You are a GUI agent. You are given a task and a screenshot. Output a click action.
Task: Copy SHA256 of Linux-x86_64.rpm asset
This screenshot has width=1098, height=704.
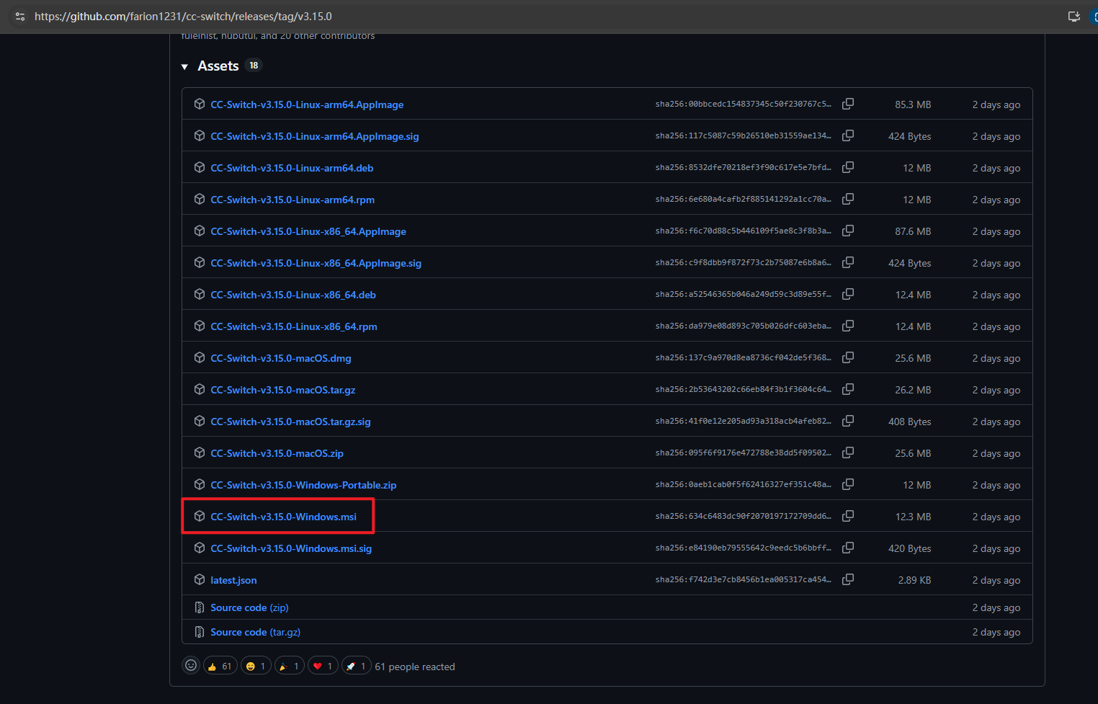click(848, 326)
